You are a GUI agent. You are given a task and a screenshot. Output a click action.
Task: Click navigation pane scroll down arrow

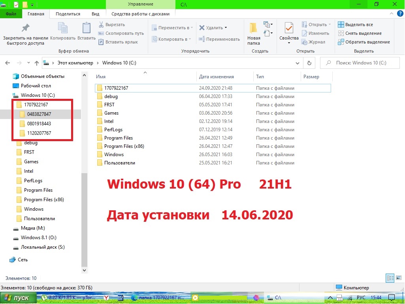click(x=84, y=270)
